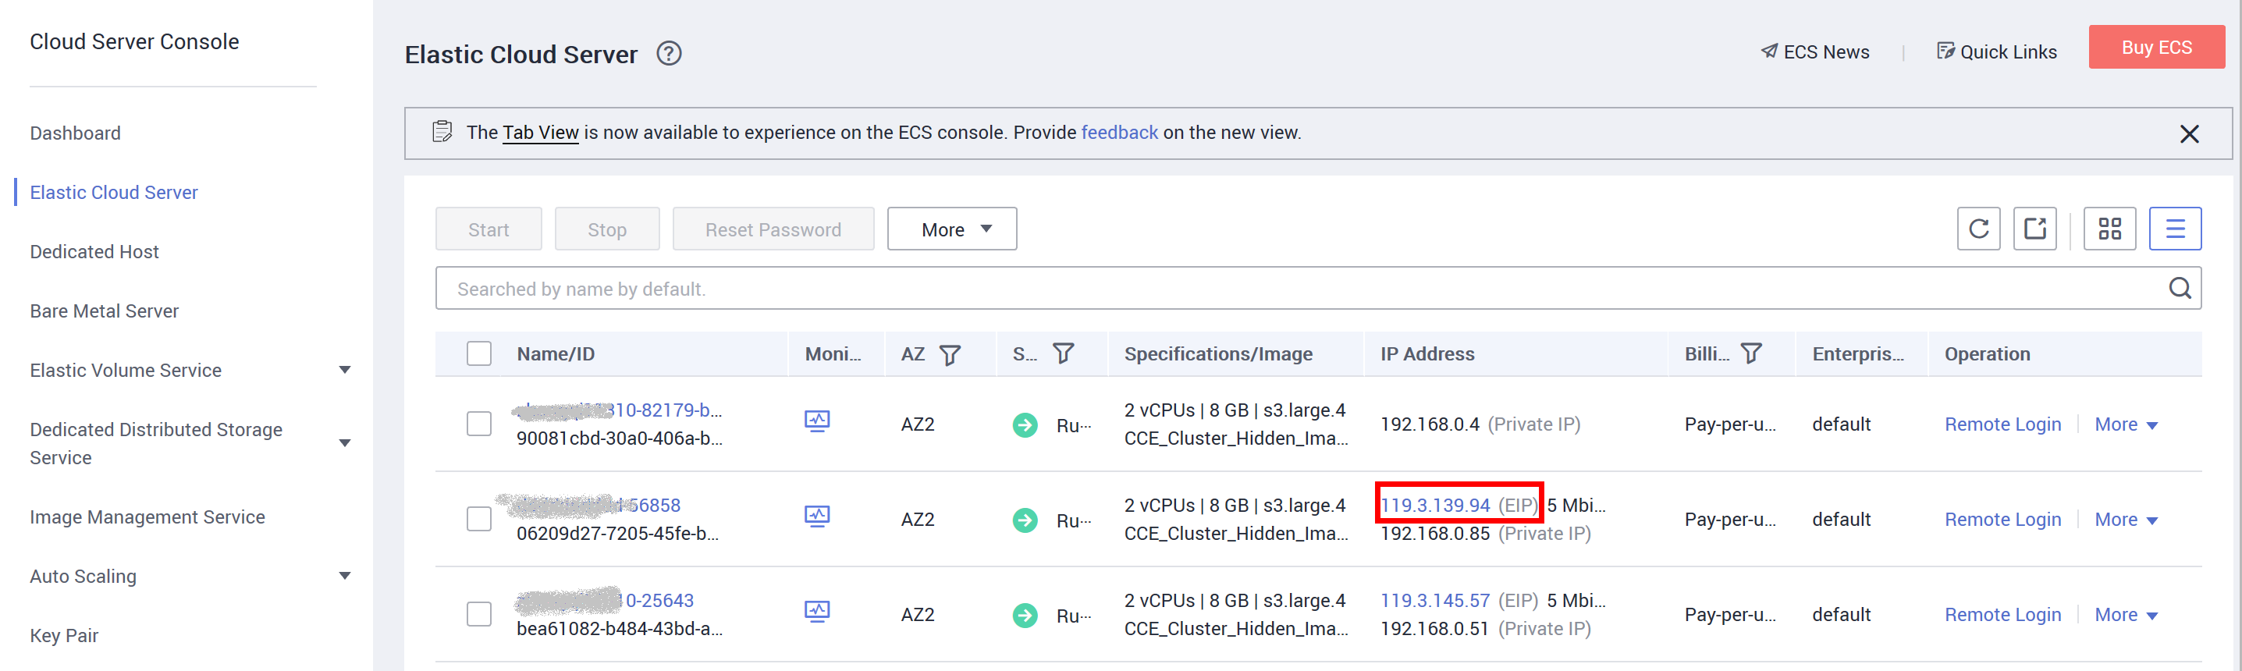The image size is (2242, 671).
Task: Switch to list view
Action: click(x=2174, y=229)
